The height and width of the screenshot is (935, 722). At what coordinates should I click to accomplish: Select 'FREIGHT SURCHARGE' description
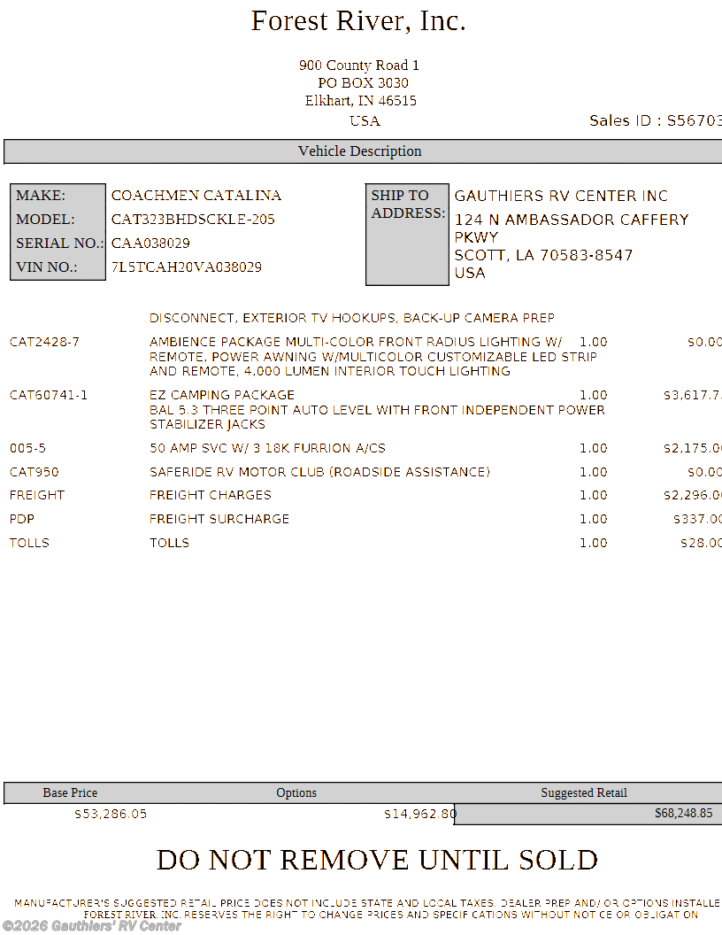[219, 519]
